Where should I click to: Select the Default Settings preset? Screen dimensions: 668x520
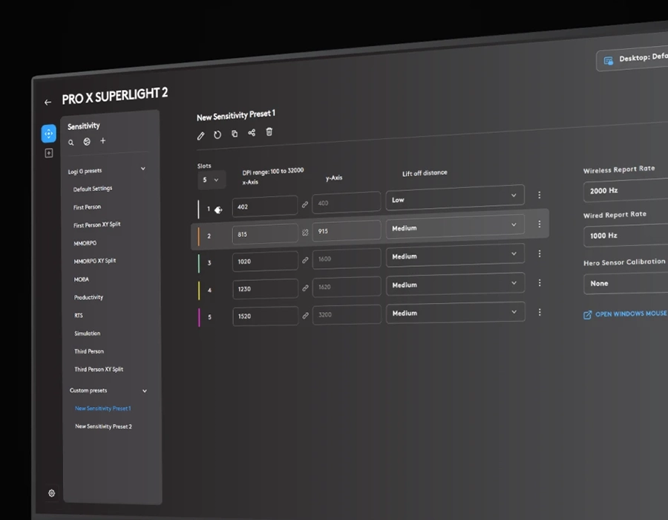pos(93,189)
